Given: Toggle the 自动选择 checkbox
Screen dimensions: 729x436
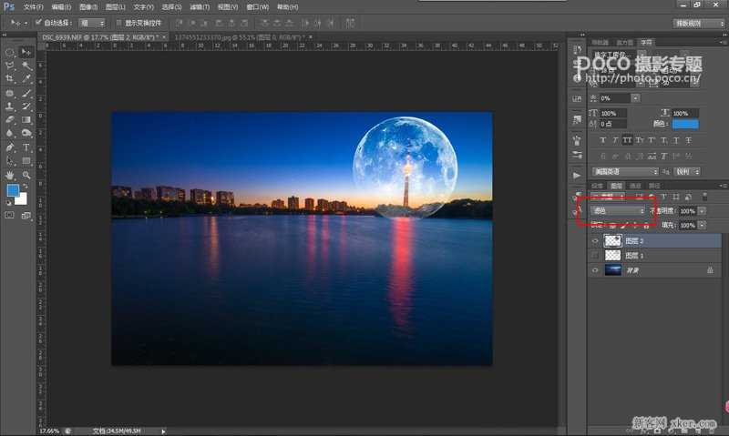Looking at the screenshot, I should tap(39, 22).
